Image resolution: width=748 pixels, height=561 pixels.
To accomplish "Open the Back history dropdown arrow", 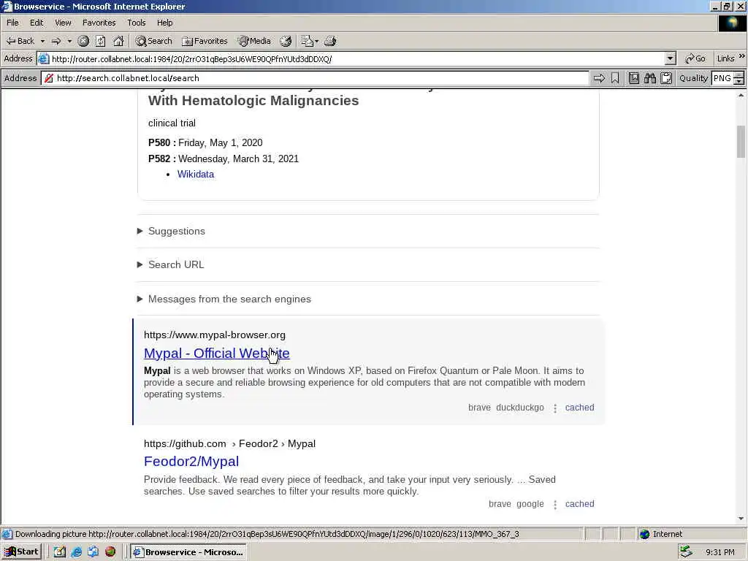I will click(42, 41).
